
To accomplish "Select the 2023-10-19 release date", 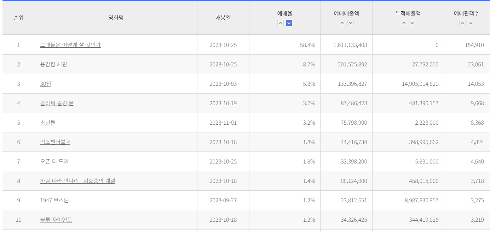I will 223,103.
